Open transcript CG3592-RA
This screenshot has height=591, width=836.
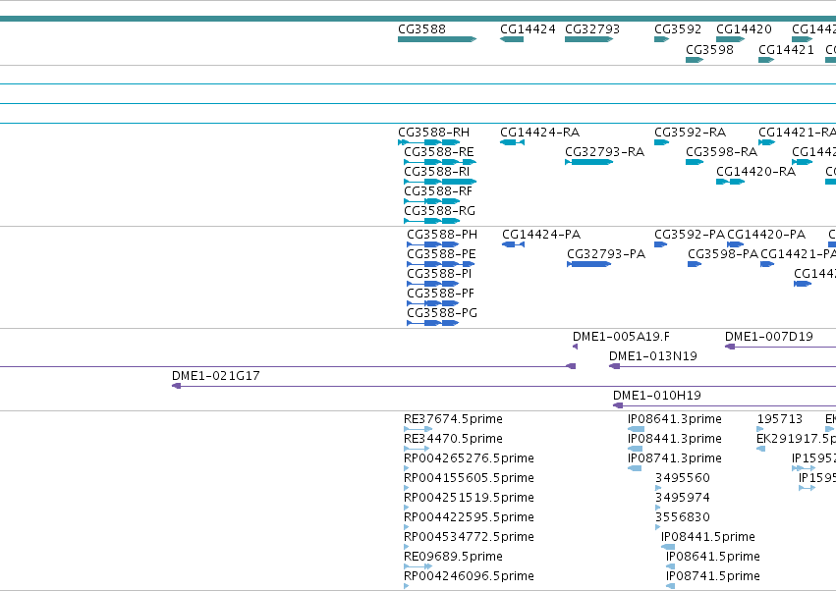pyautogui.click(x=662, y=142)
